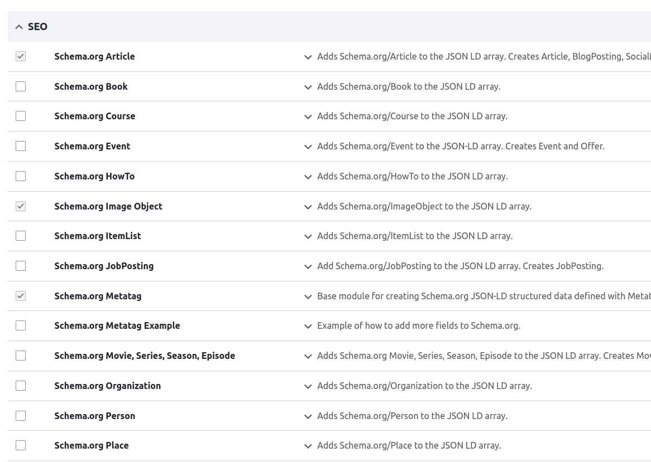Enable the Schema.org Place module checkbox
651x462 pixels.
(x=20, y=445)
